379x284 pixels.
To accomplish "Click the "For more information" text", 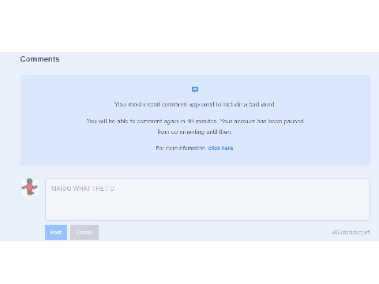I will click(x=181, y=148).
